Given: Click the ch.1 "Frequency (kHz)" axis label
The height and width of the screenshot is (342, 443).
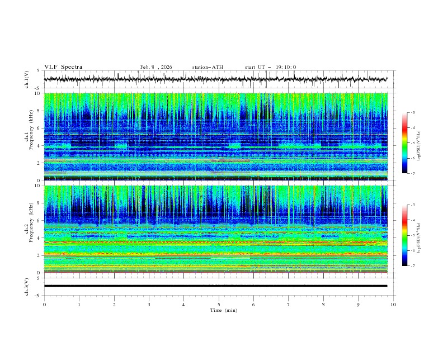Looking at the screenshot, I should [x=31, y=130].
